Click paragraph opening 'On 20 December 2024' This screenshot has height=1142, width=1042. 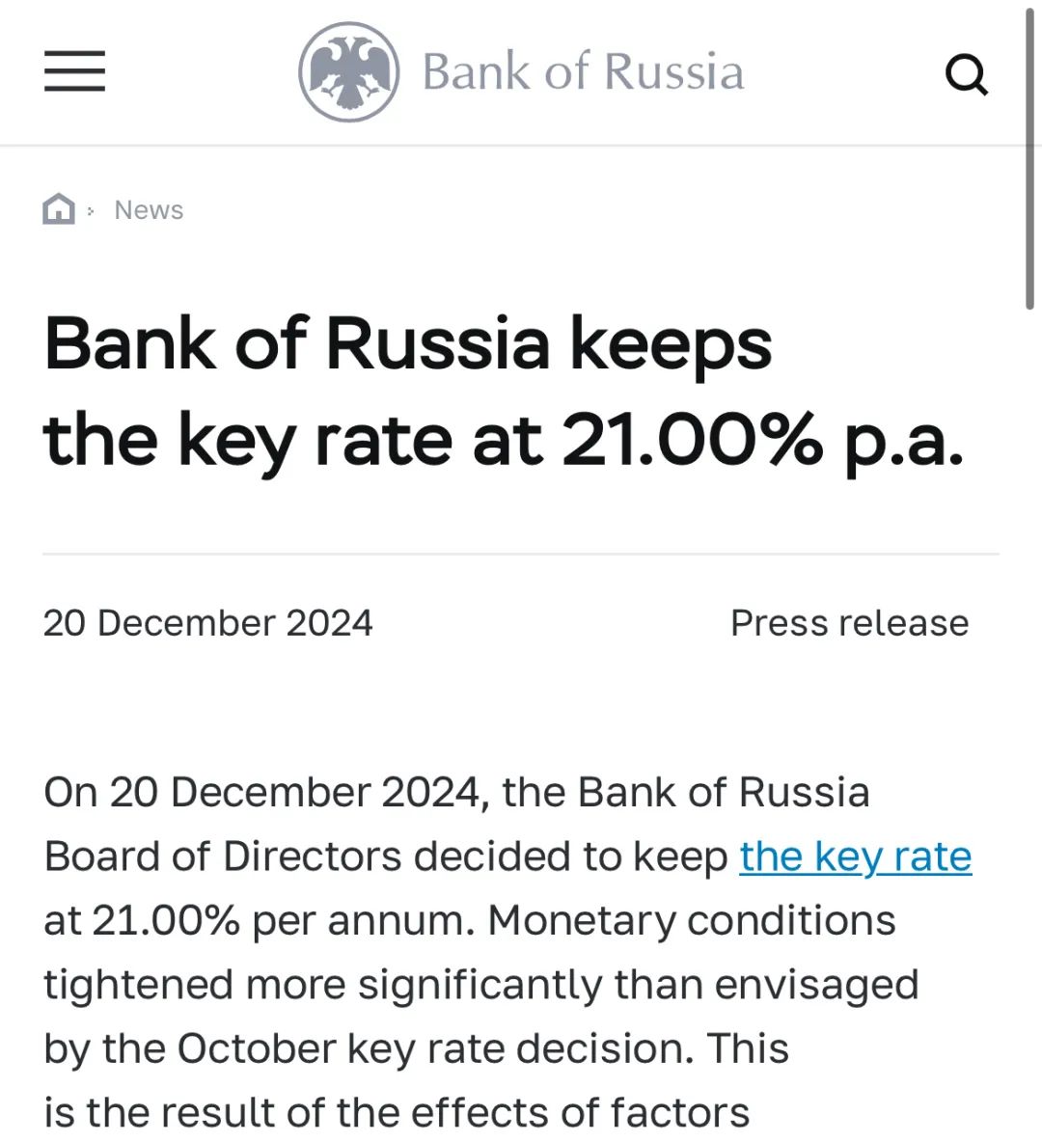(x=261, y=793)
